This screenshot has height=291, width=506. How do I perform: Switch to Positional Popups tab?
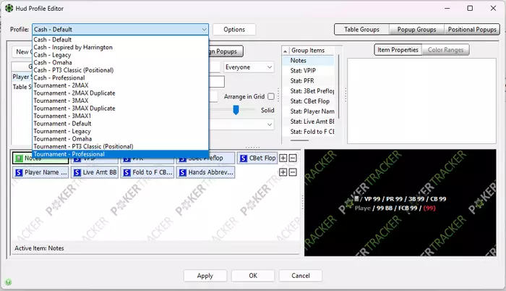point(472,30)
